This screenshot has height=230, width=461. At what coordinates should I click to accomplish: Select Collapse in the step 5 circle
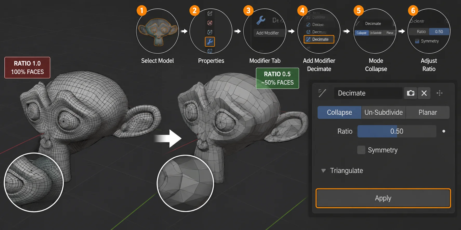pos(361,33)
